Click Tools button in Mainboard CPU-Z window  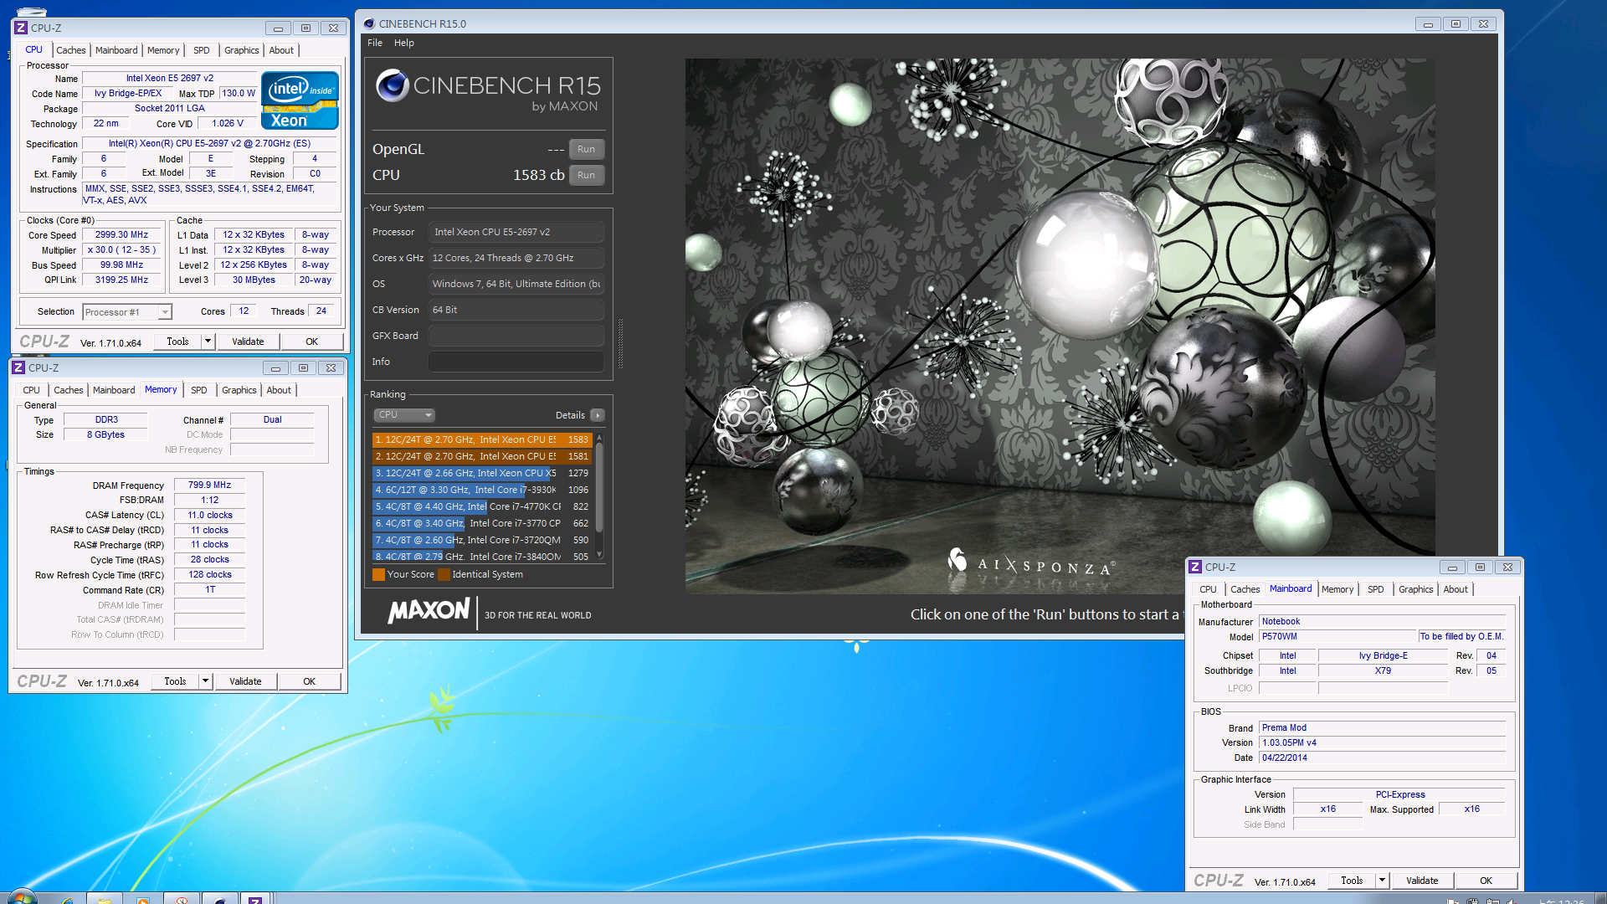(1352, 881)
